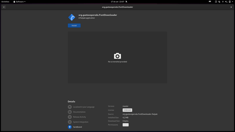Click the 'Documentation' label

[79, 112]
